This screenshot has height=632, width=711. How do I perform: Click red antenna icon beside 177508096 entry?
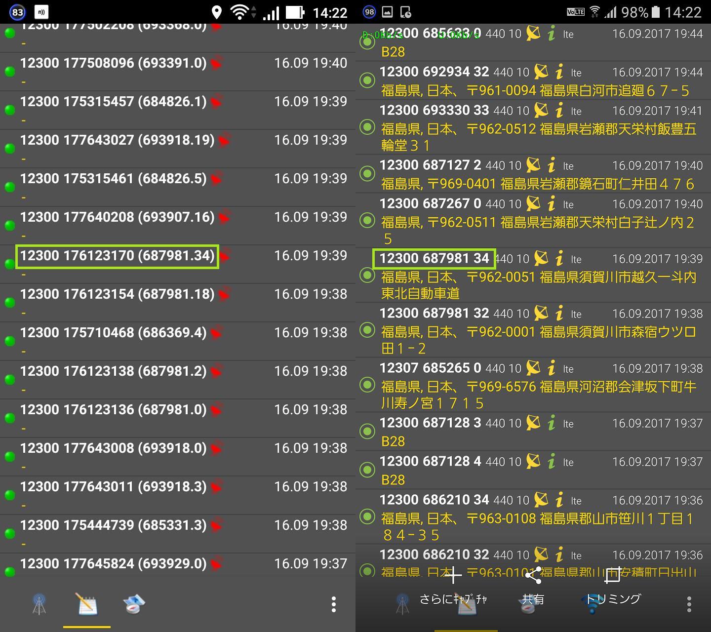tap(216, 63)
